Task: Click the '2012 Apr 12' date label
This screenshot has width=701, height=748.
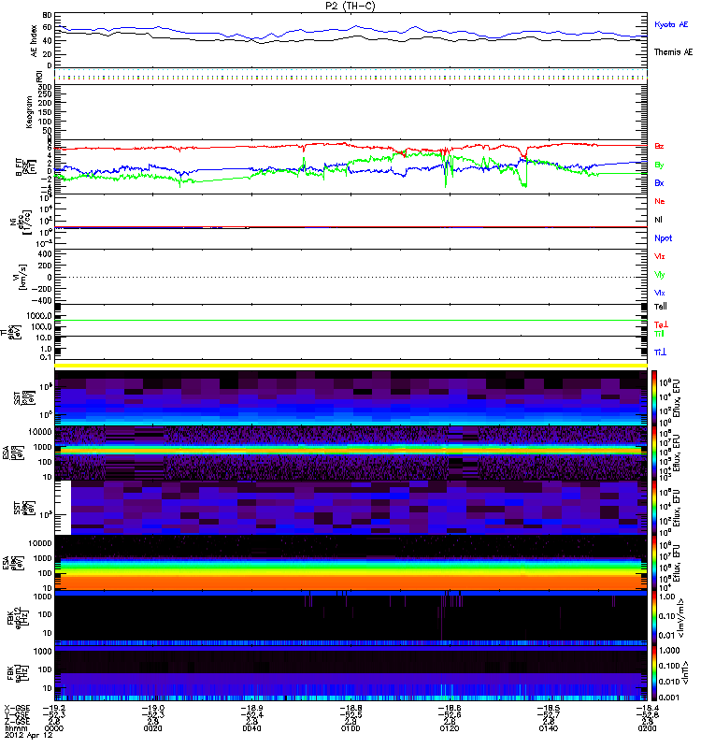Action: pos(29,736)
